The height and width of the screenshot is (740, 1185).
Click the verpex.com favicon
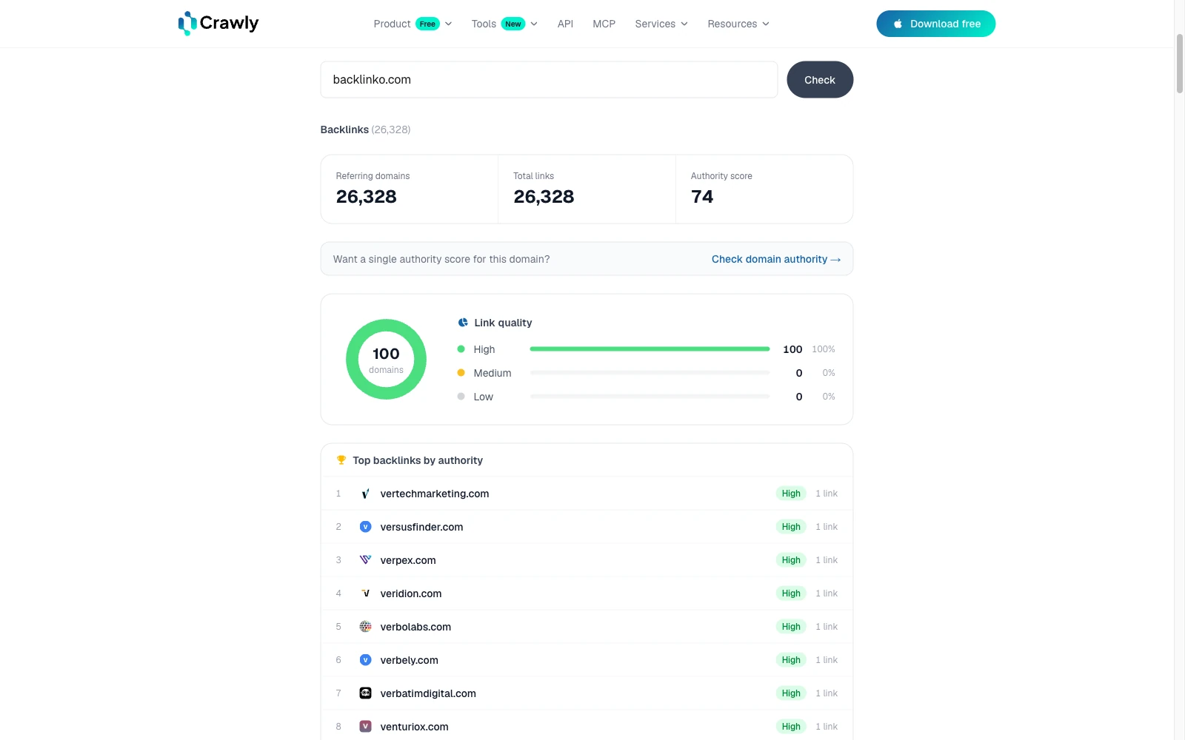point(365,560)
